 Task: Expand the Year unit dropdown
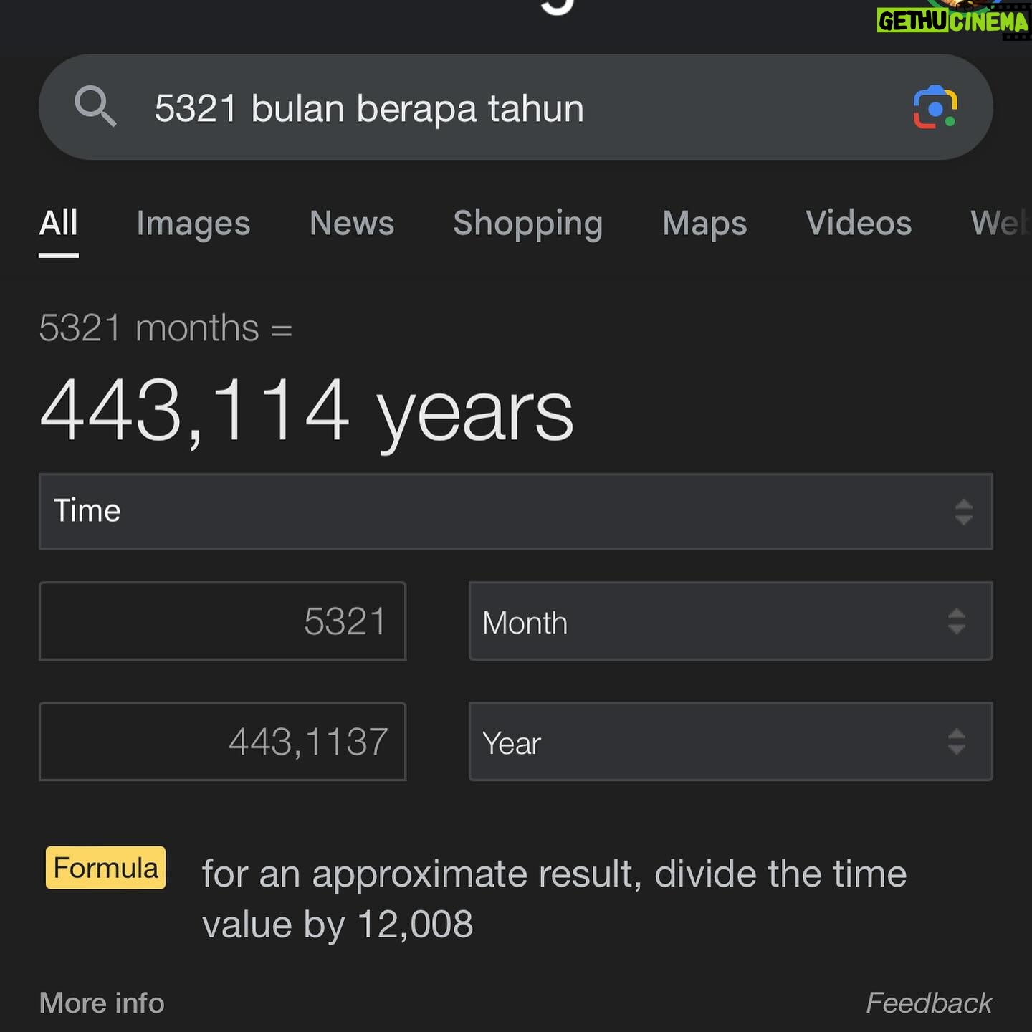click(x=731, y=742)
